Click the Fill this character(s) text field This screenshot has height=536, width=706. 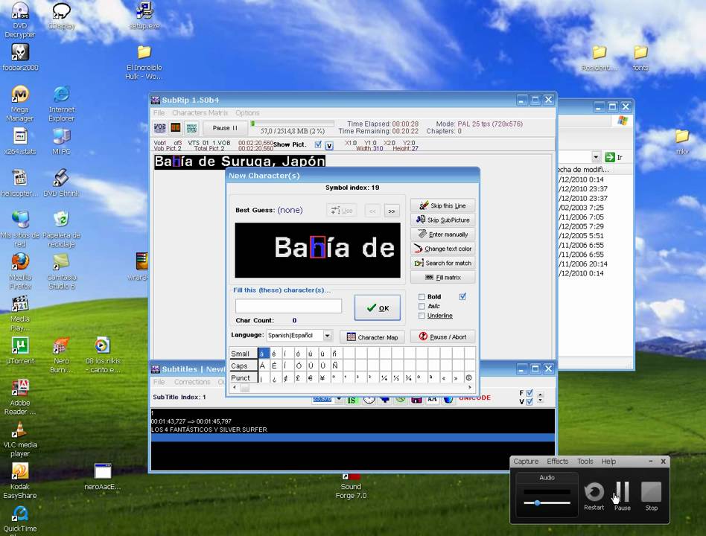point(288,306)
